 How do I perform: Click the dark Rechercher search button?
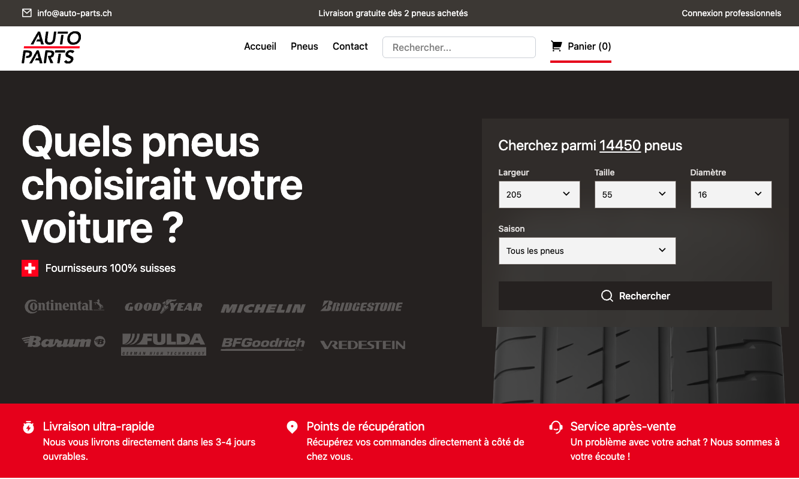(635, 296)
